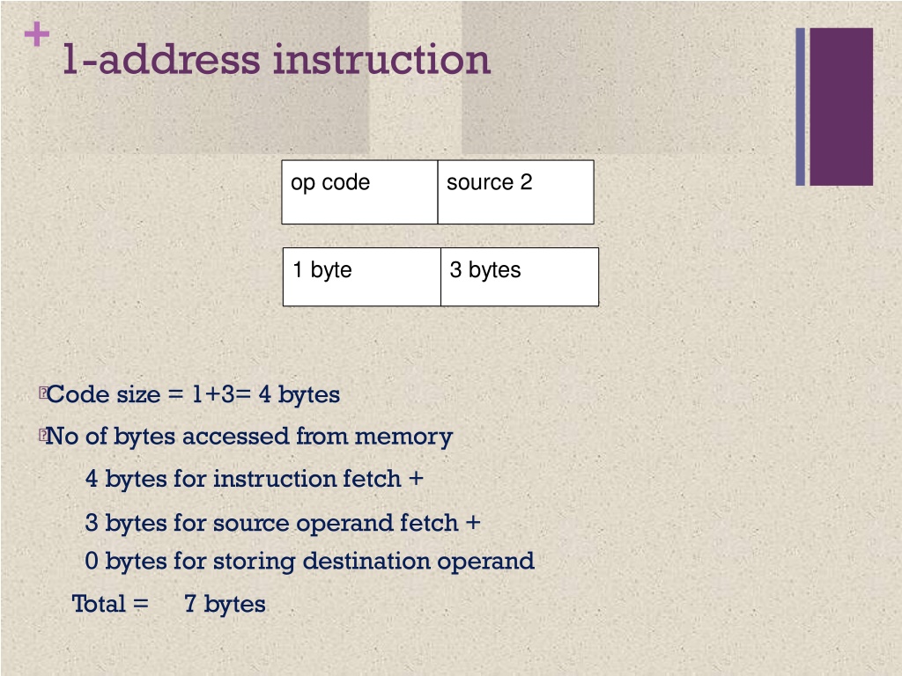Click the word "memory" in the second bullet
902x676 pixels.
coord(403,438)
